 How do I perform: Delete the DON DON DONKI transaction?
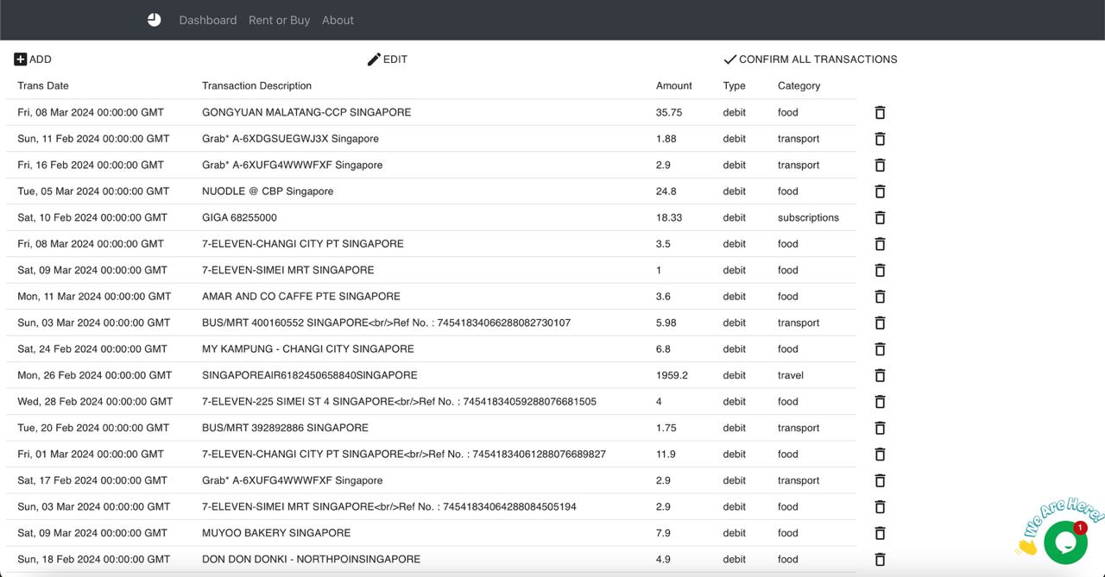[x=880, y=560]
